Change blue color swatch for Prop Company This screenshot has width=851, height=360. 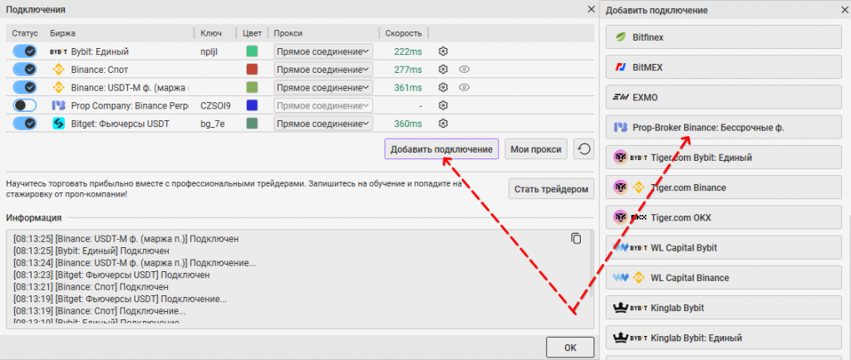pyautogui.click(x=252, y=105)
